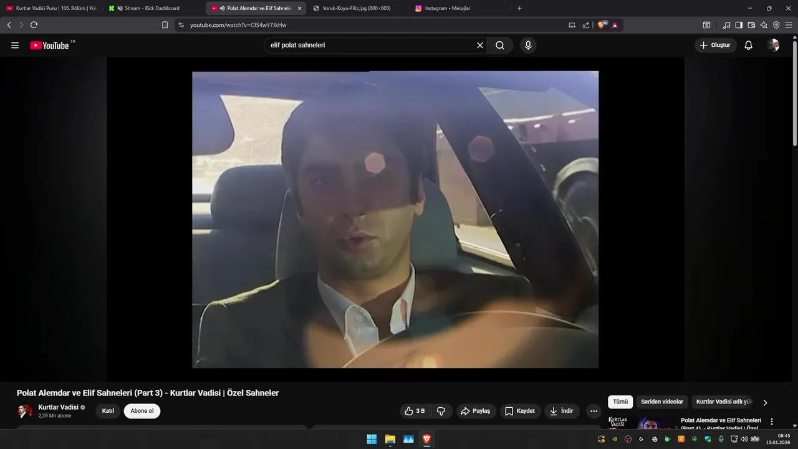This screenshot has height=449, width=798.
Task: Open the taskbar volume speaker icon
Action: pos(744,439)
